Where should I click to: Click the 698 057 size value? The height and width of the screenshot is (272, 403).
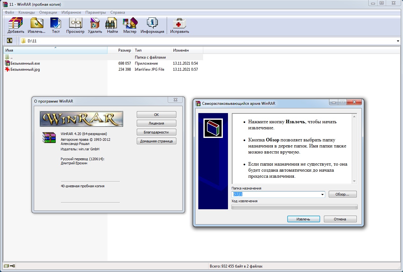point(125,63)
